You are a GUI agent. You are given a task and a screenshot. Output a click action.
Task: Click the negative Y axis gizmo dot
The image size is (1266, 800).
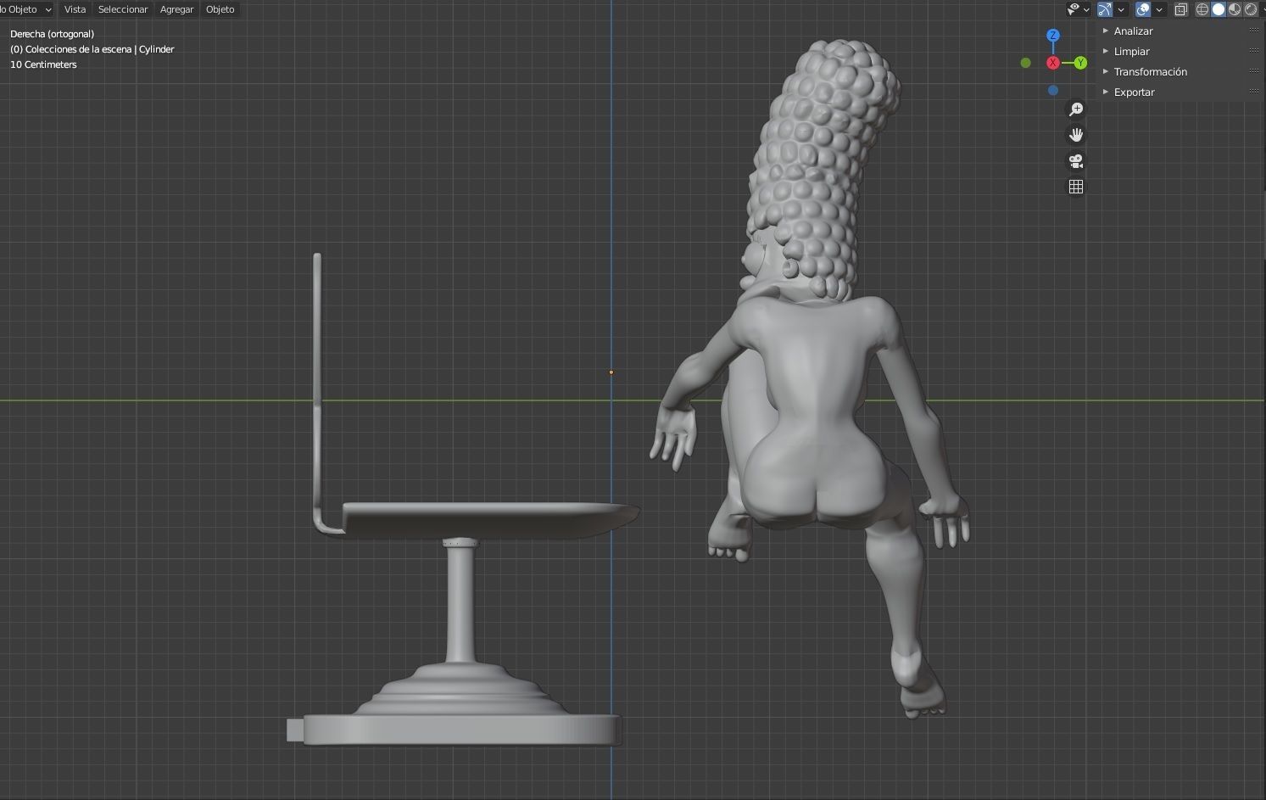tap(1026, 63)
